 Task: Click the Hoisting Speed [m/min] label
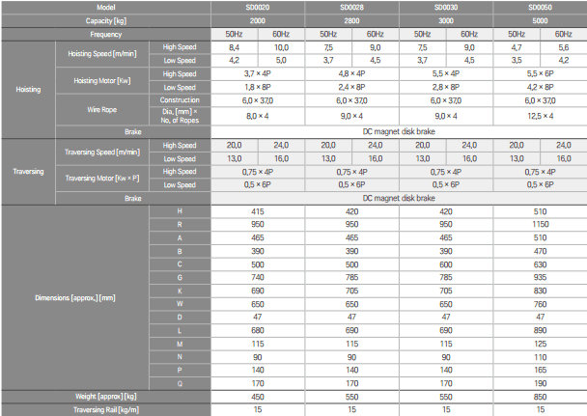[x=102, y=54]
